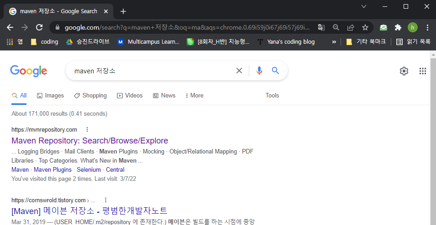Open the [8회차_H반] 지능형 bookmark
The height and width of the screenshot is (225, 436).
pyautogui.click(x=218, y=42)
